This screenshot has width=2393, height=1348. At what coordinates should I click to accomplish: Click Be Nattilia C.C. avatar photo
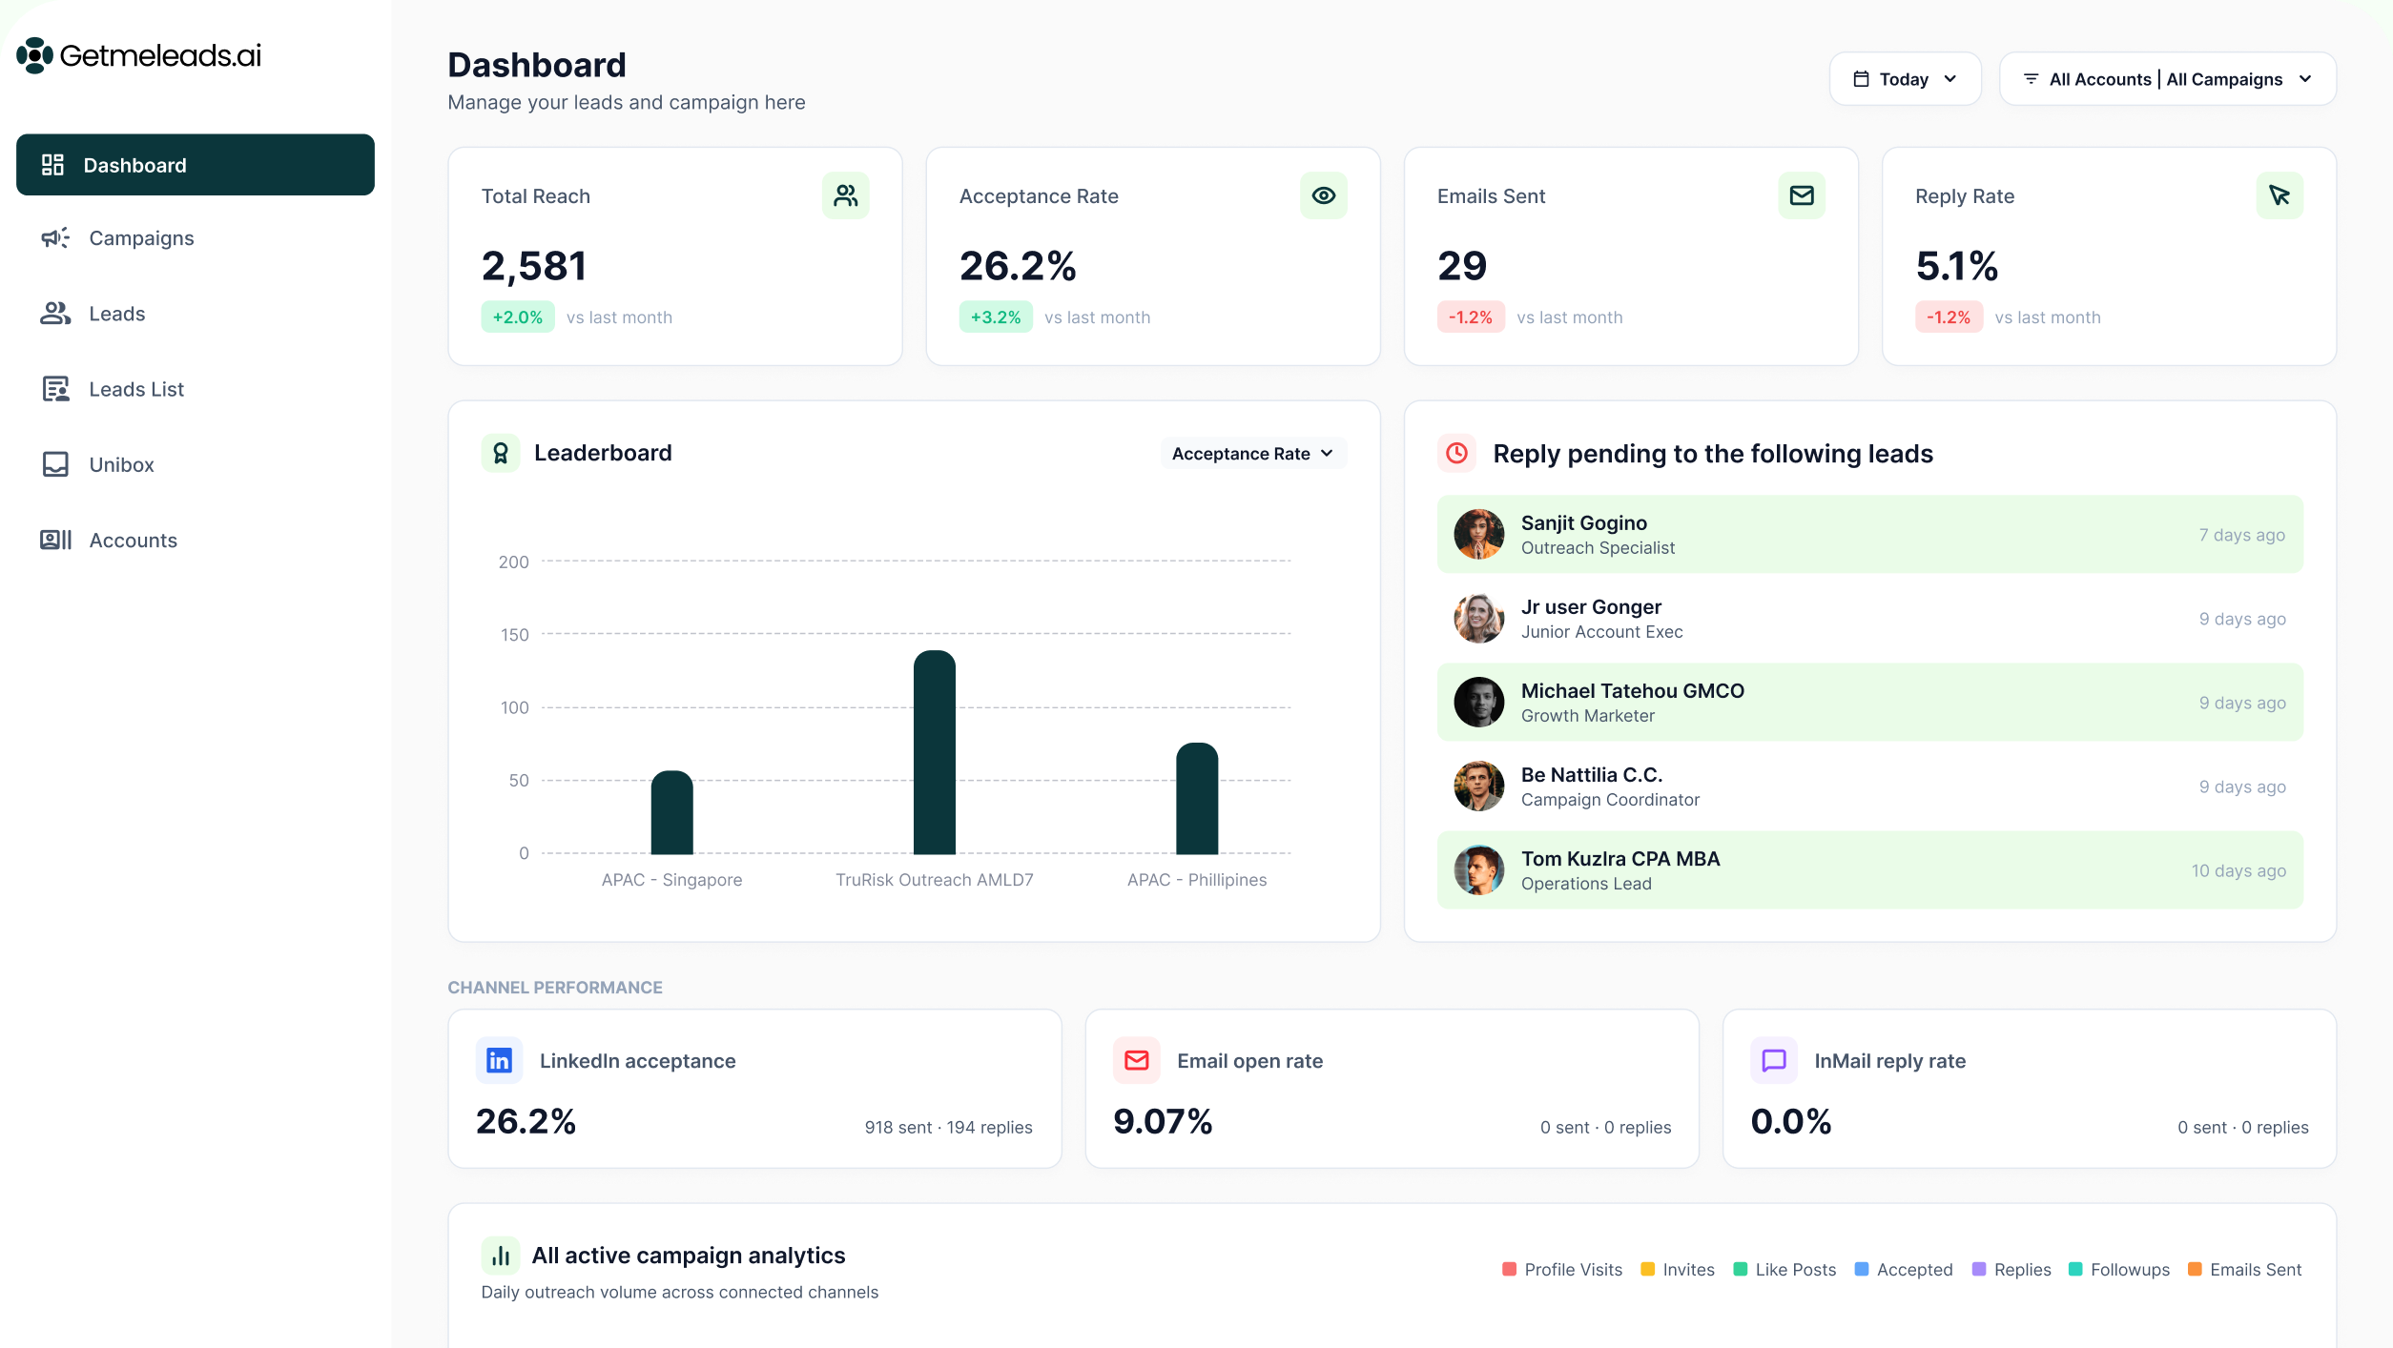(1478, 786)
